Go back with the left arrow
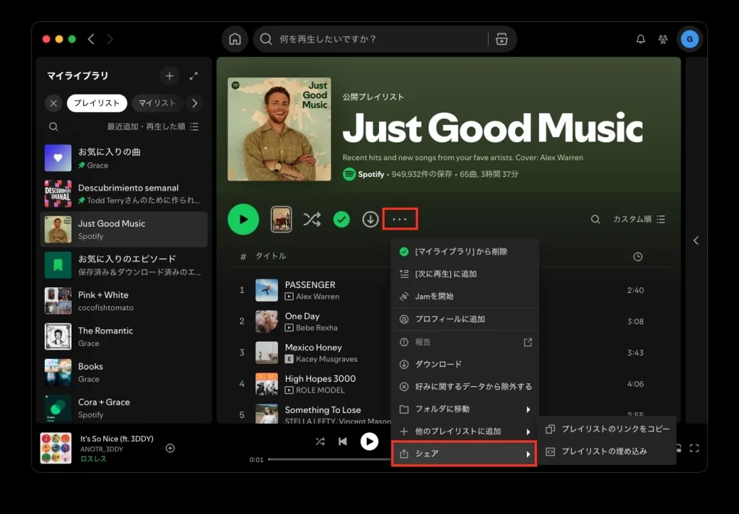 (x=92, y=39)
